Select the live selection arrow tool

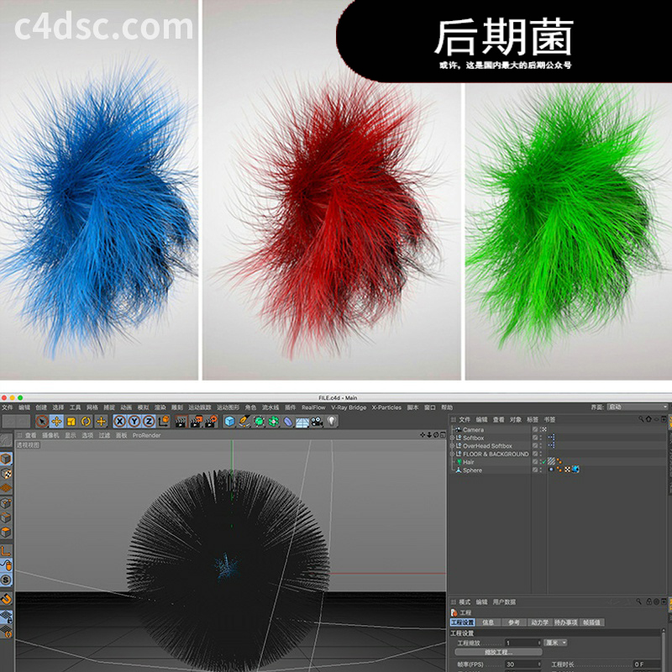42,422
